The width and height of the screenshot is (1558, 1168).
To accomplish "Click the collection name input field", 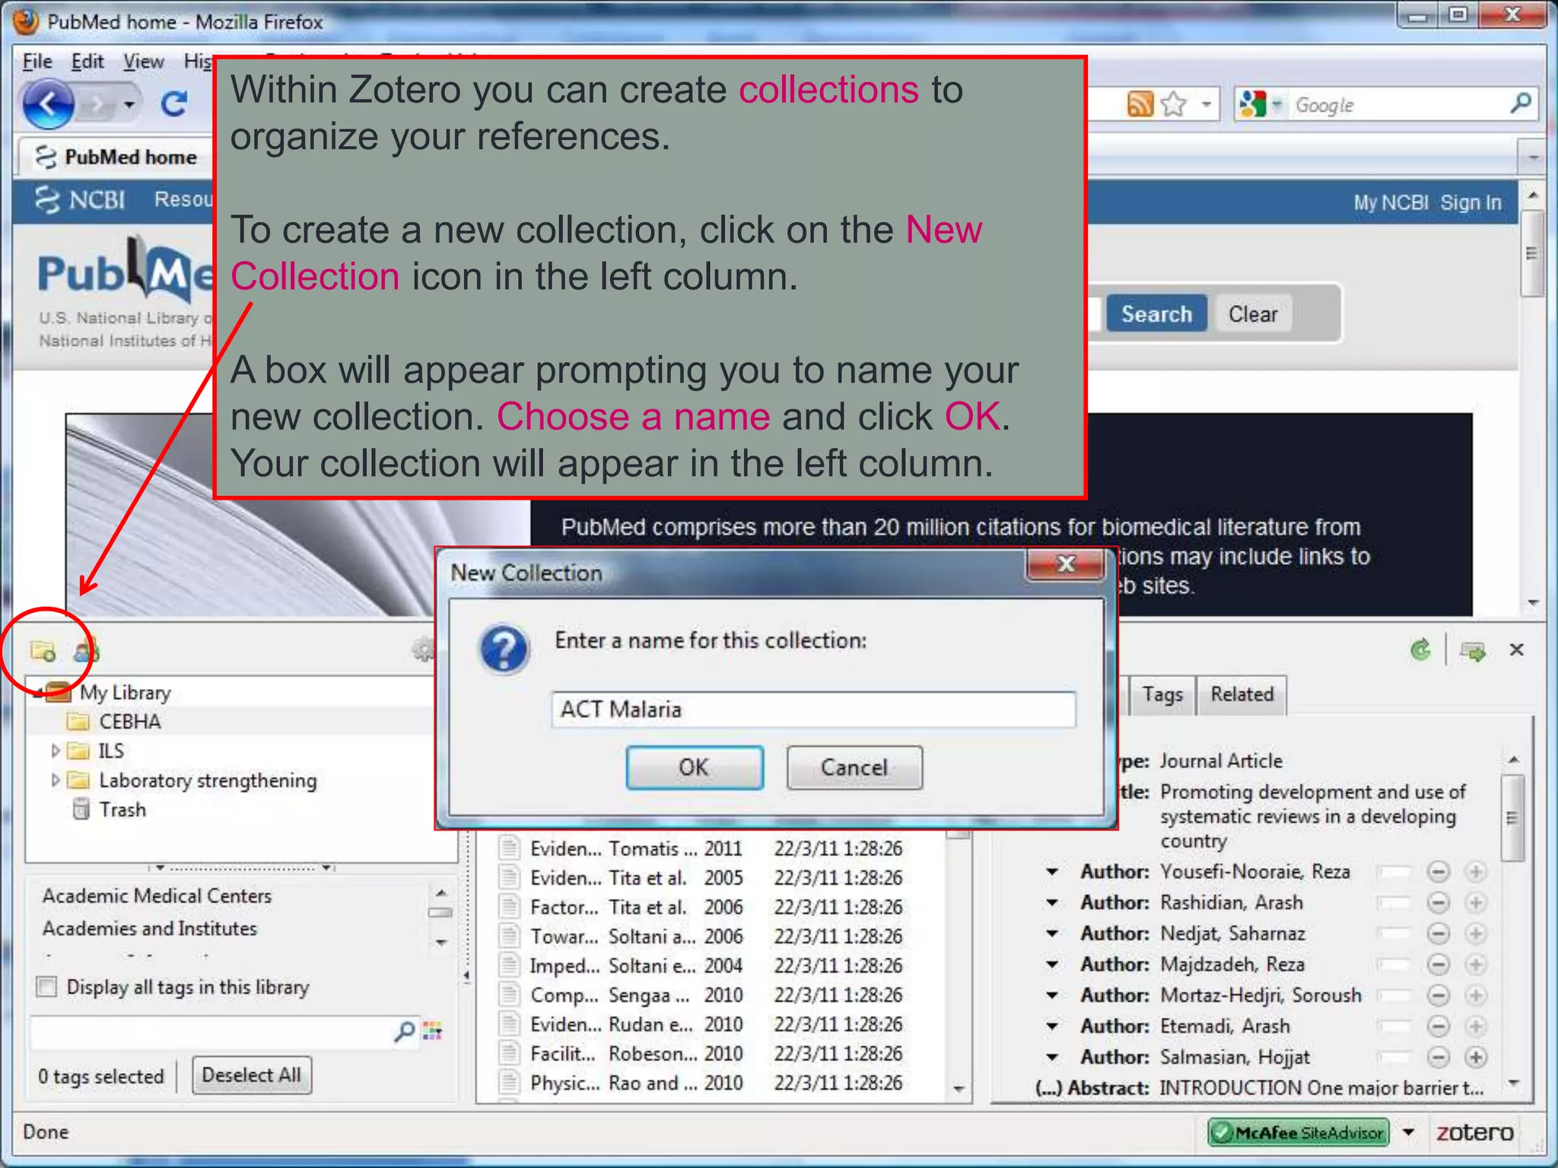I will [813, 709].
